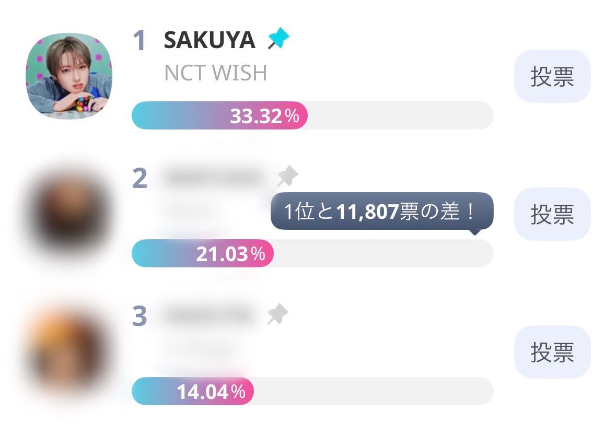This screenshot has height=423, width=616.
Task: Pin the second-ranked candidate with gray pin
Action: coord(287,177)
